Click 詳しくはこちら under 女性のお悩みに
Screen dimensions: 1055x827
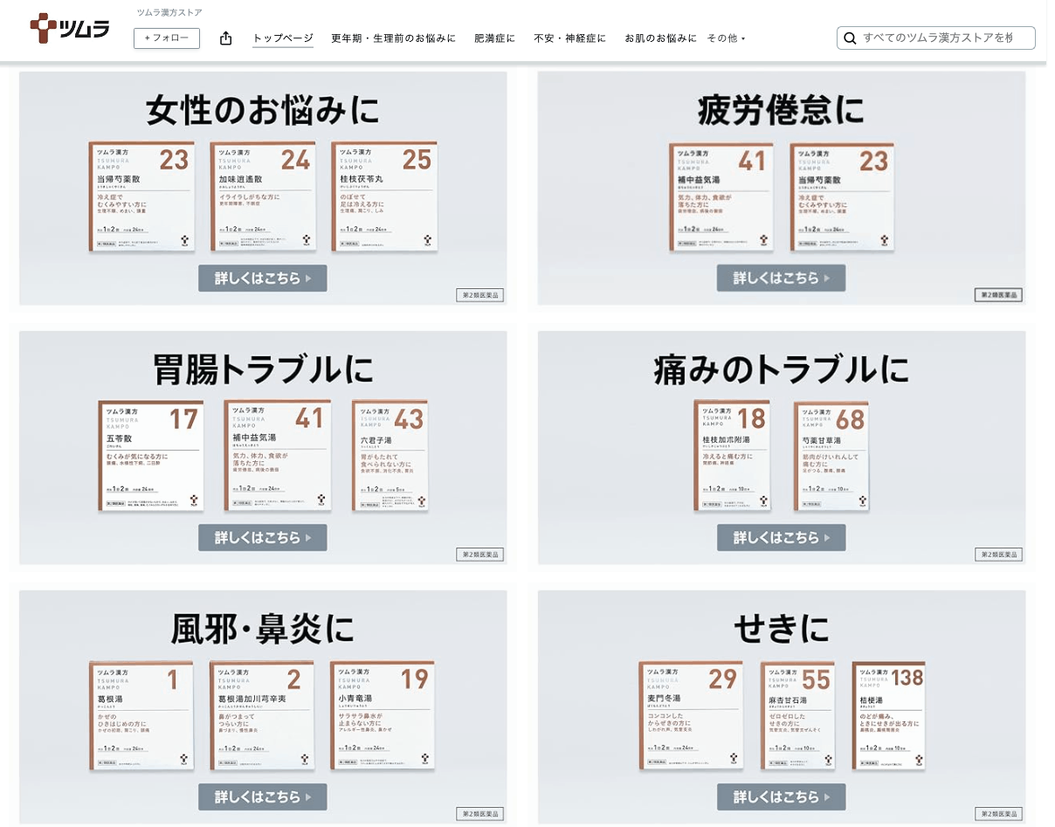(263, 278)
